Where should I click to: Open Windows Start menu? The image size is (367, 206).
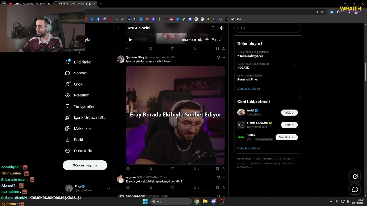[145, 201]
